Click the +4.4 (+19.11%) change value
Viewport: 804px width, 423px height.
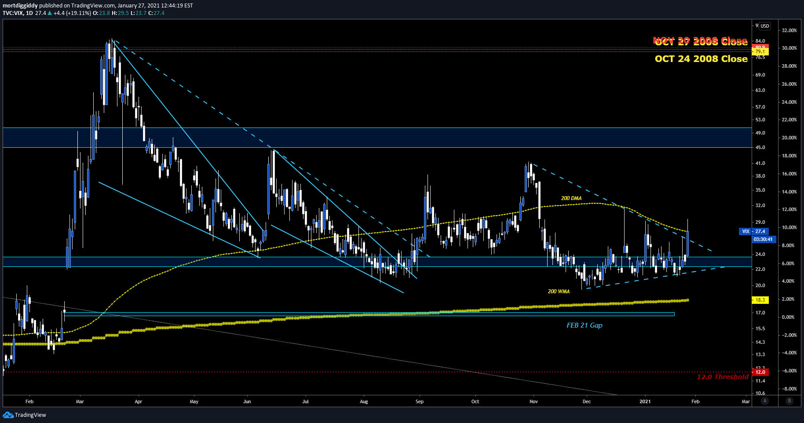[x=72, y=13]
